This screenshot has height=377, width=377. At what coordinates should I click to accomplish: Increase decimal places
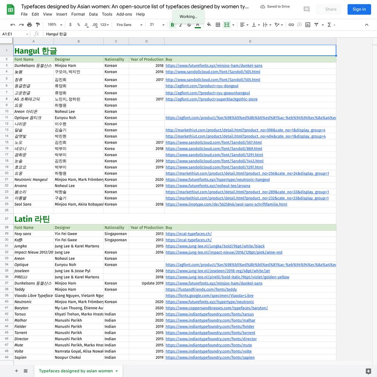[95, 25]
